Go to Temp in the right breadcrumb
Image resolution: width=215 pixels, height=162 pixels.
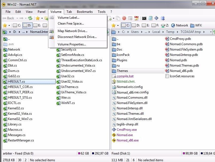pyautogui.click(x=170, y=32)
